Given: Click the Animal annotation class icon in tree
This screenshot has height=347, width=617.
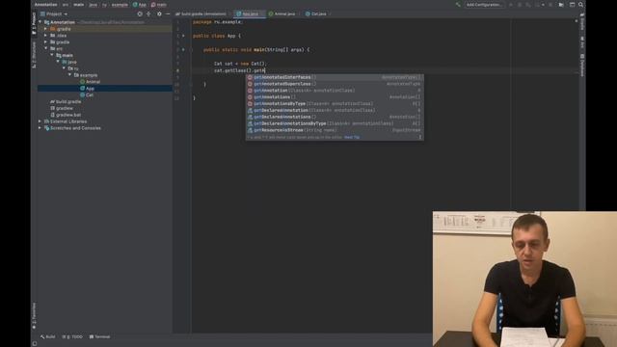Looking at the screenshot, I should (x=82, y=82).
